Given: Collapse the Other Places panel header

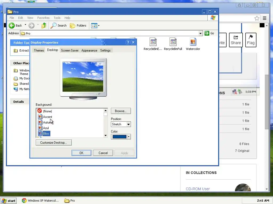Looking at the screenshot, I should click(x=20, y=63).
